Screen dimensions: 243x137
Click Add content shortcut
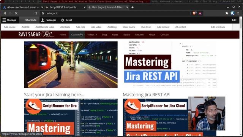click(x=163, y=27)
